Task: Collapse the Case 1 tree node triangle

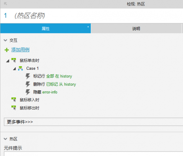Action: (14, 69)
